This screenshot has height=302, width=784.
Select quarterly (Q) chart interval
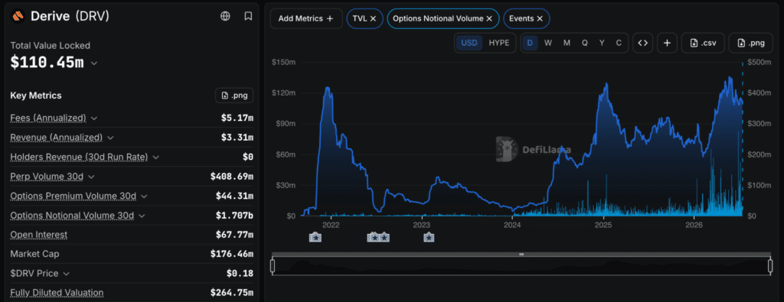pos(584,43)
